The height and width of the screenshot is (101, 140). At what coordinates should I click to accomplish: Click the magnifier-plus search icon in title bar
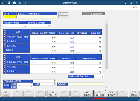tap(4, 3)
